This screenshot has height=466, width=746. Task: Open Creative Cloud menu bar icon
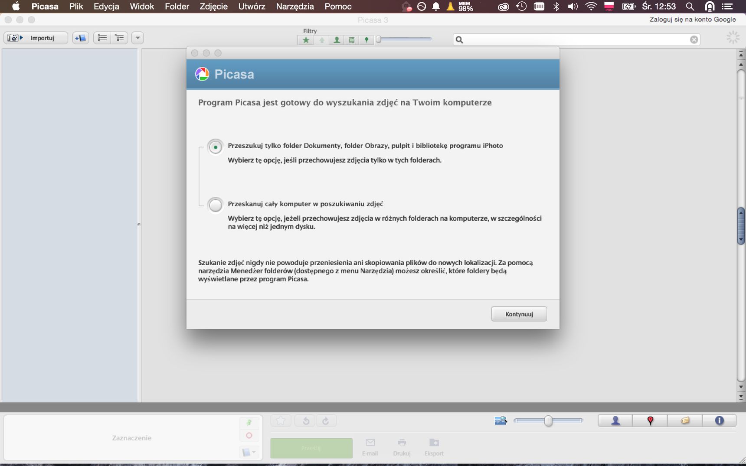coord(503,7)
